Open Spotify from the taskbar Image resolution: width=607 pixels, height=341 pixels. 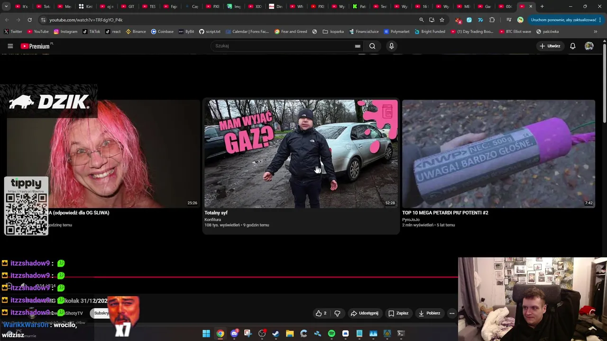(x=331, y=333)
